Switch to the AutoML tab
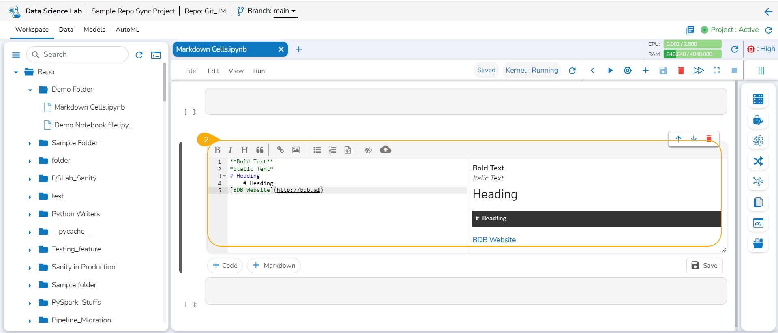Screen dimensions: 778x333 click(x=127, y=30)
